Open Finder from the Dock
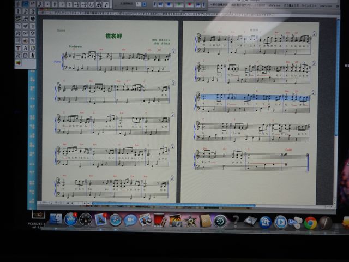The image size is (349, 262). pos(56,219)
